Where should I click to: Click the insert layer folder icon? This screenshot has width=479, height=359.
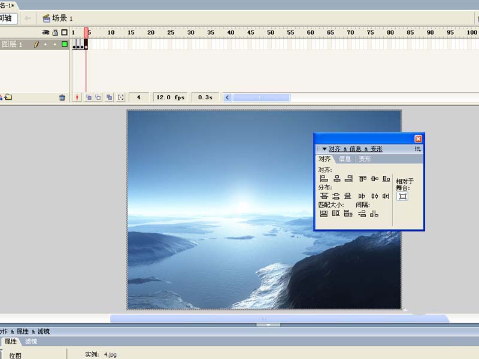click(x=8, y=98)
